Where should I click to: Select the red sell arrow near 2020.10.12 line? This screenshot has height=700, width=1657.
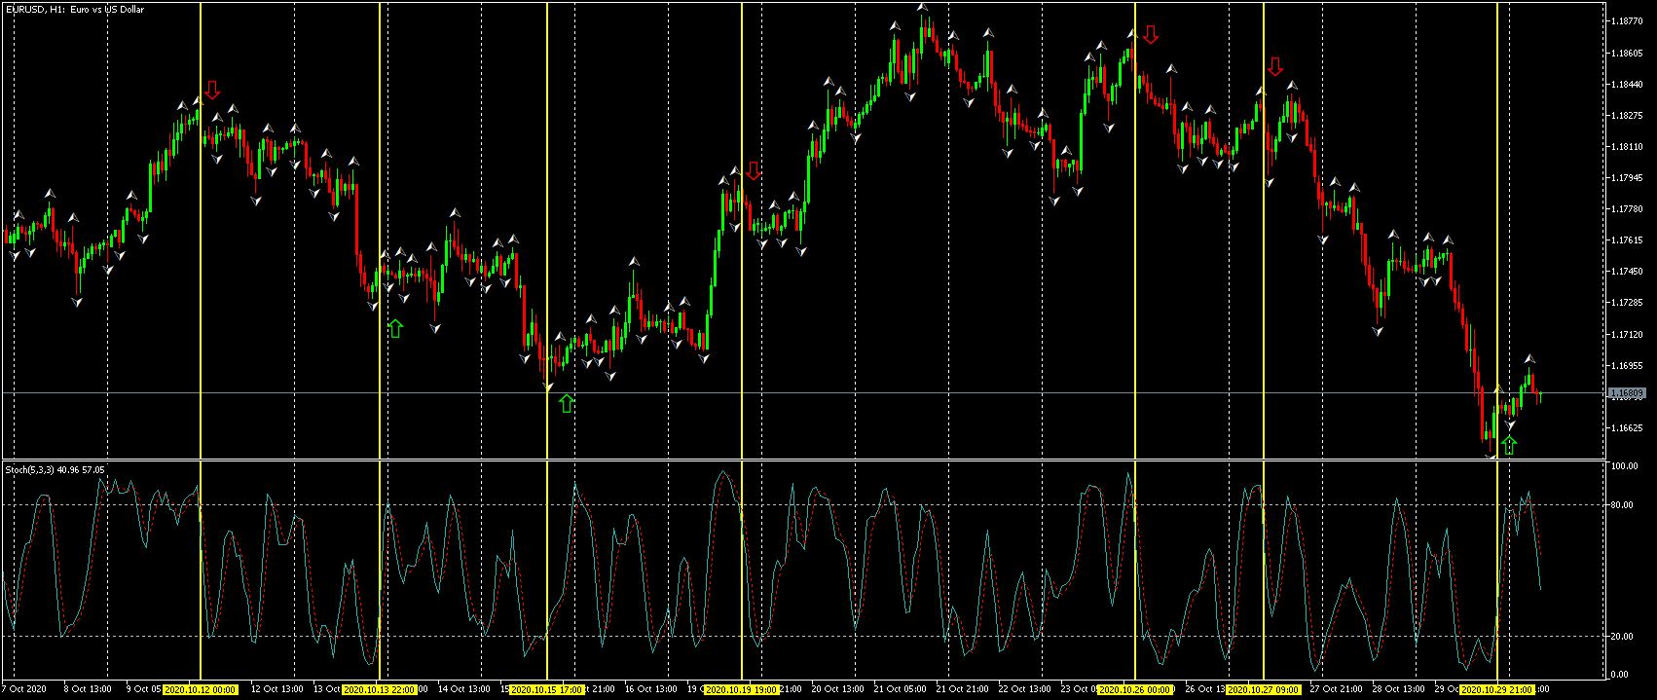click(x=212, y=91)
